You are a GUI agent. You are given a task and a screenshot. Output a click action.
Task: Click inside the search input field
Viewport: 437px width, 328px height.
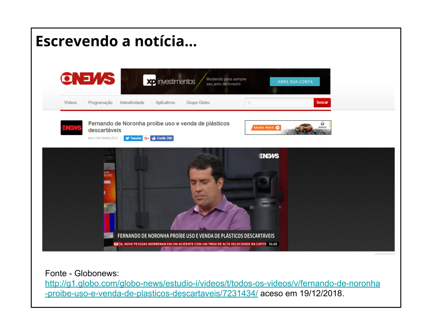click(x=279, y=102)
